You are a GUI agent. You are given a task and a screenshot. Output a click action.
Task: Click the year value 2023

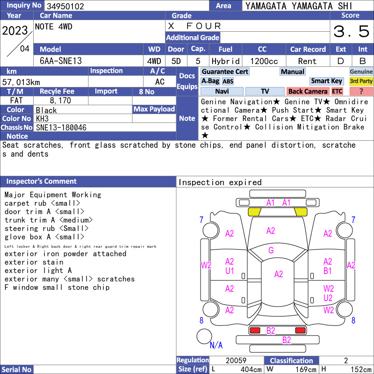tap(15, 30)
